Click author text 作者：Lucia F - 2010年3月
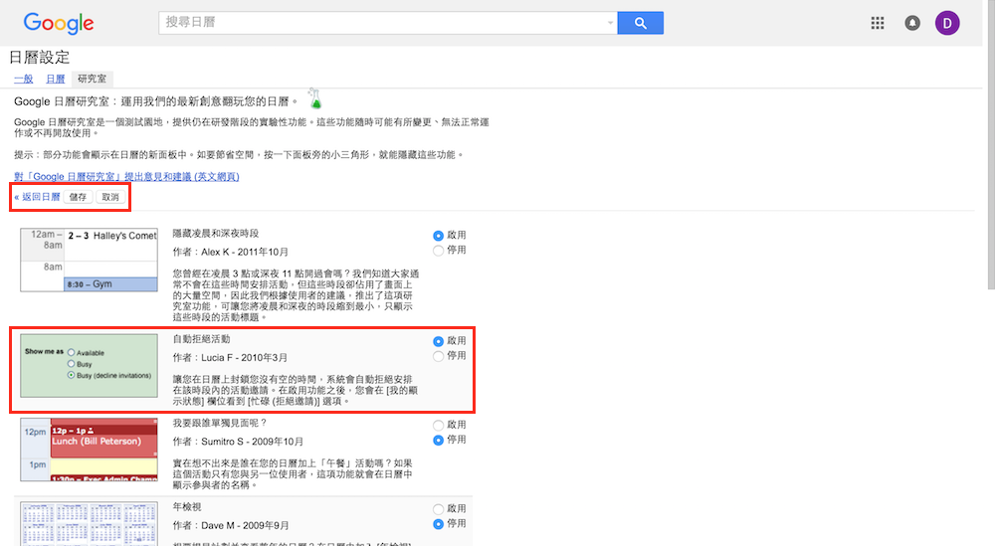995x546 pixels. tap(231, 358)
